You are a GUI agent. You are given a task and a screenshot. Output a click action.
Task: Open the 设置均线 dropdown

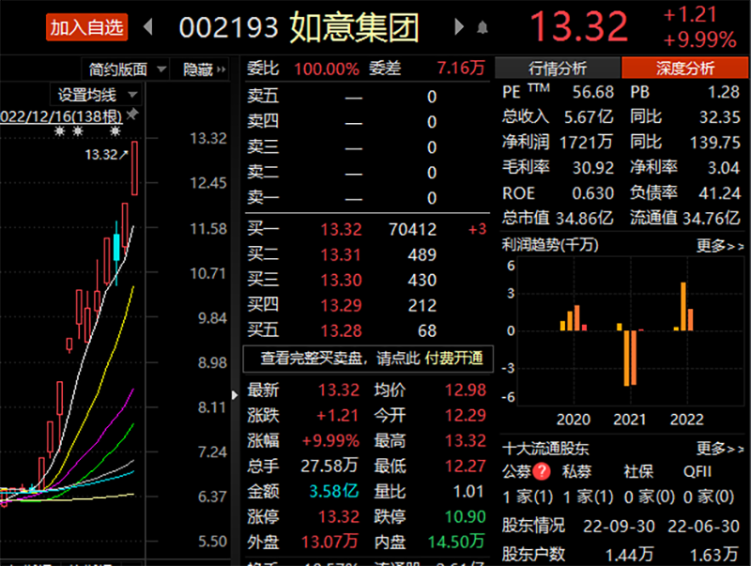(95, 95)
